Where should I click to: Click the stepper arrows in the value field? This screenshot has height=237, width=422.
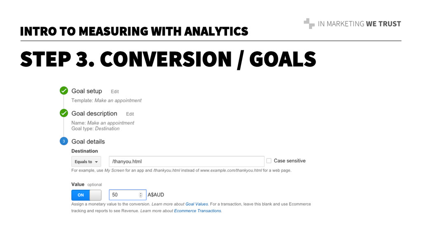[141, 195]
